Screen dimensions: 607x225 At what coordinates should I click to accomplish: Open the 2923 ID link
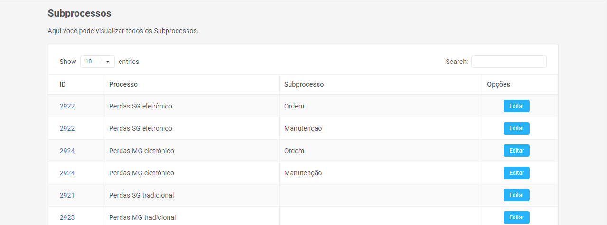67,217
